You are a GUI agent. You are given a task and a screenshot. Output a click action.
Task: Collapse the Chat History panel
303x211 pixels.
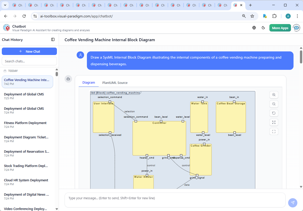pos(53,39)
